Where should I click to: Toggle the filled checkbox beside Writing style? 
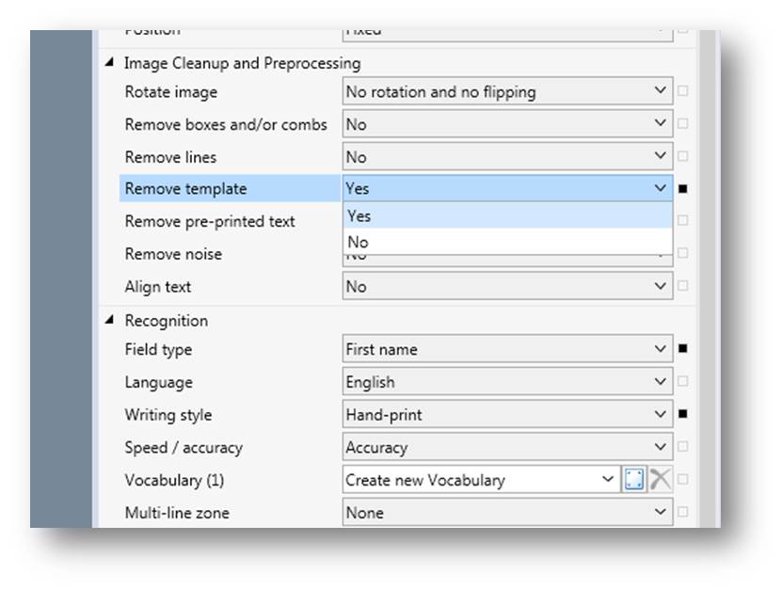683,414
